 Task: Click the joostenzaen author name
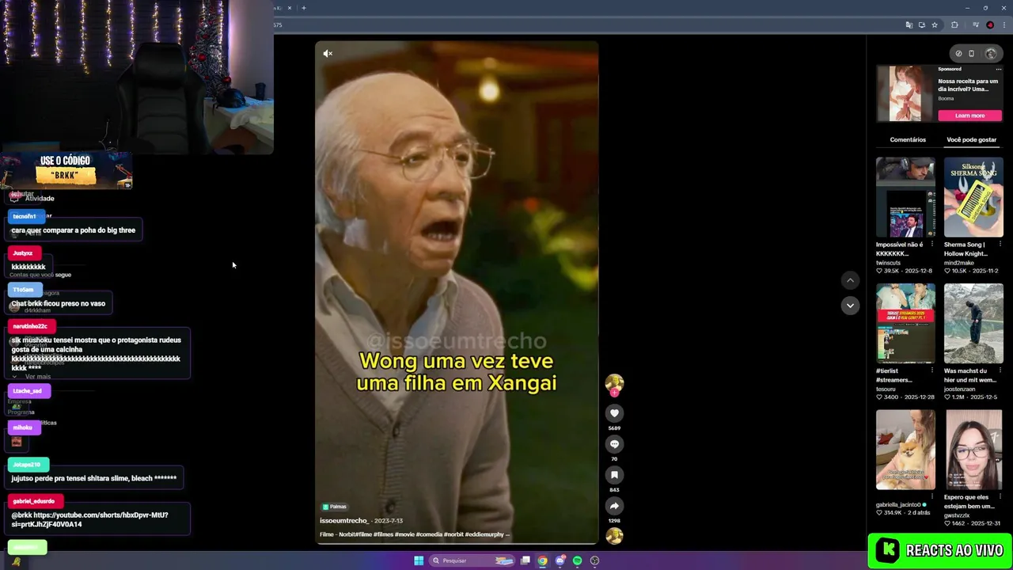959,389
